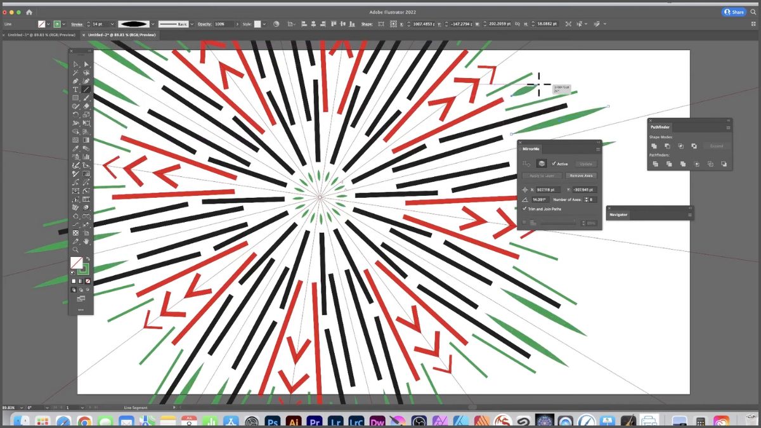Viewport: 761px width, 428px height.
Task: Select the Type tool
Action: tap(75, 89)
